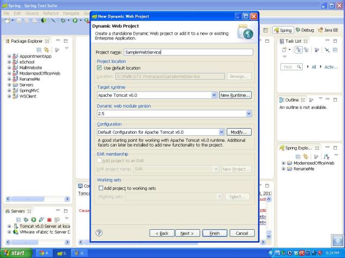Open Dynamic web module version dropdown
The width and height of the screenshot is (345, 258).
[x=248, y=114]
